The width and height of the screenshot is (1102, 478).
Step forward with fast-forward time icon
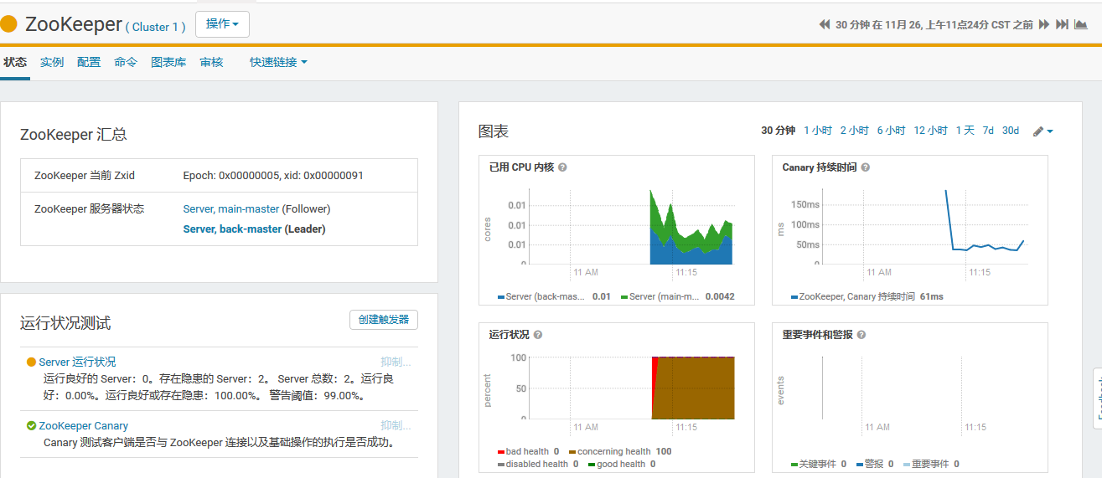pyautogui.click(x=1044, y=25)
